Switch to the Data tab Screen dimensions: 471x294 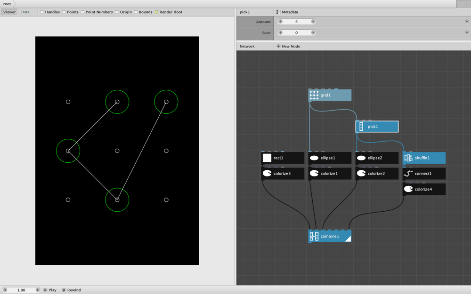(x=25, y=12)
